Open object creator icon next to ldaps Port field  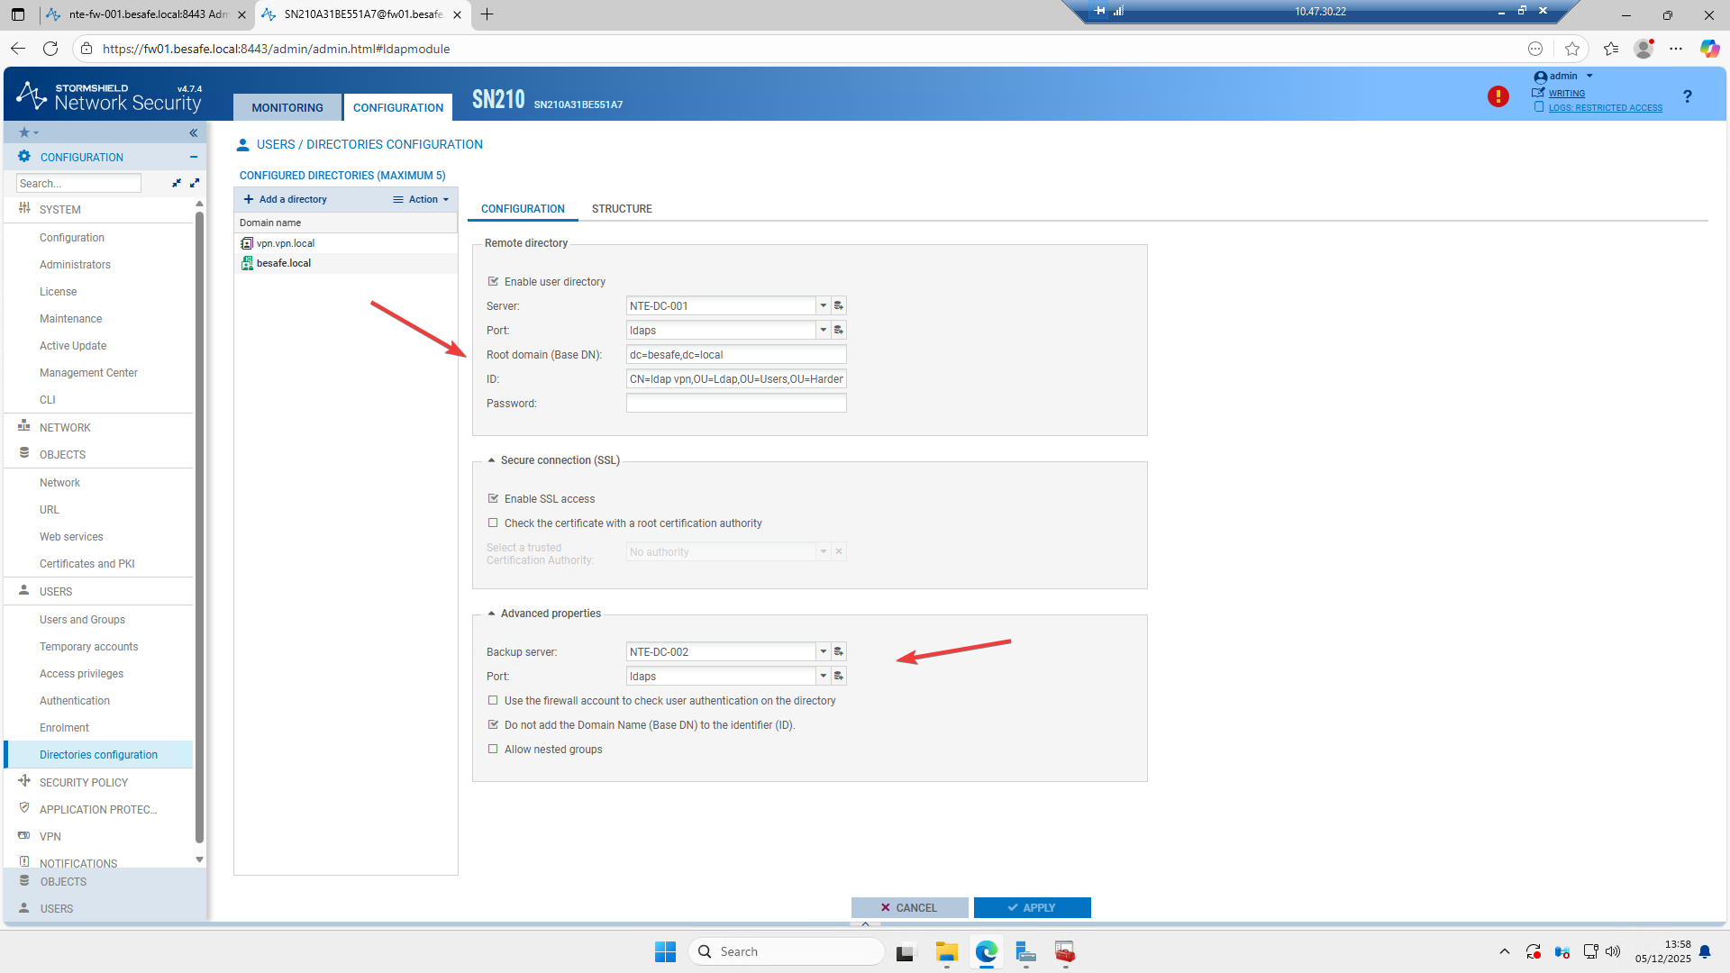839,331
